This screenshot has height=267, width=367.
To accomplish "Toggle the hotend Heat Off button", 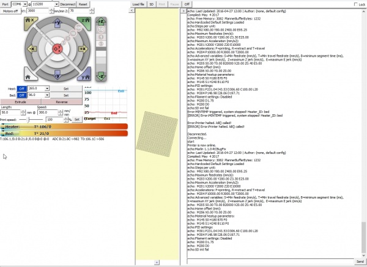I will (21, 88).
